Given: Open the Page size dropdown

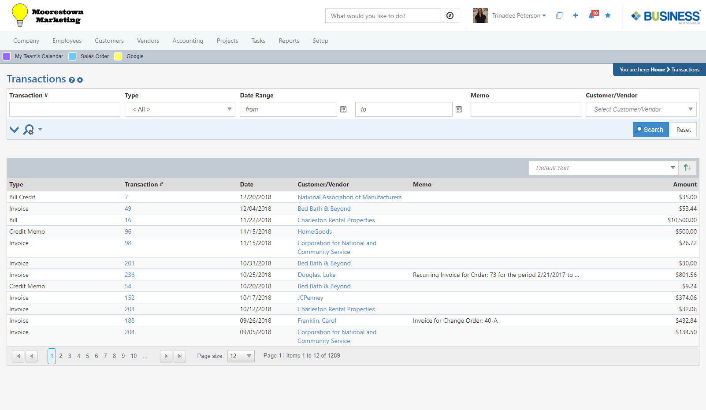Looking at the screenshot, I should pyautogui.click(x=241, y=356).
